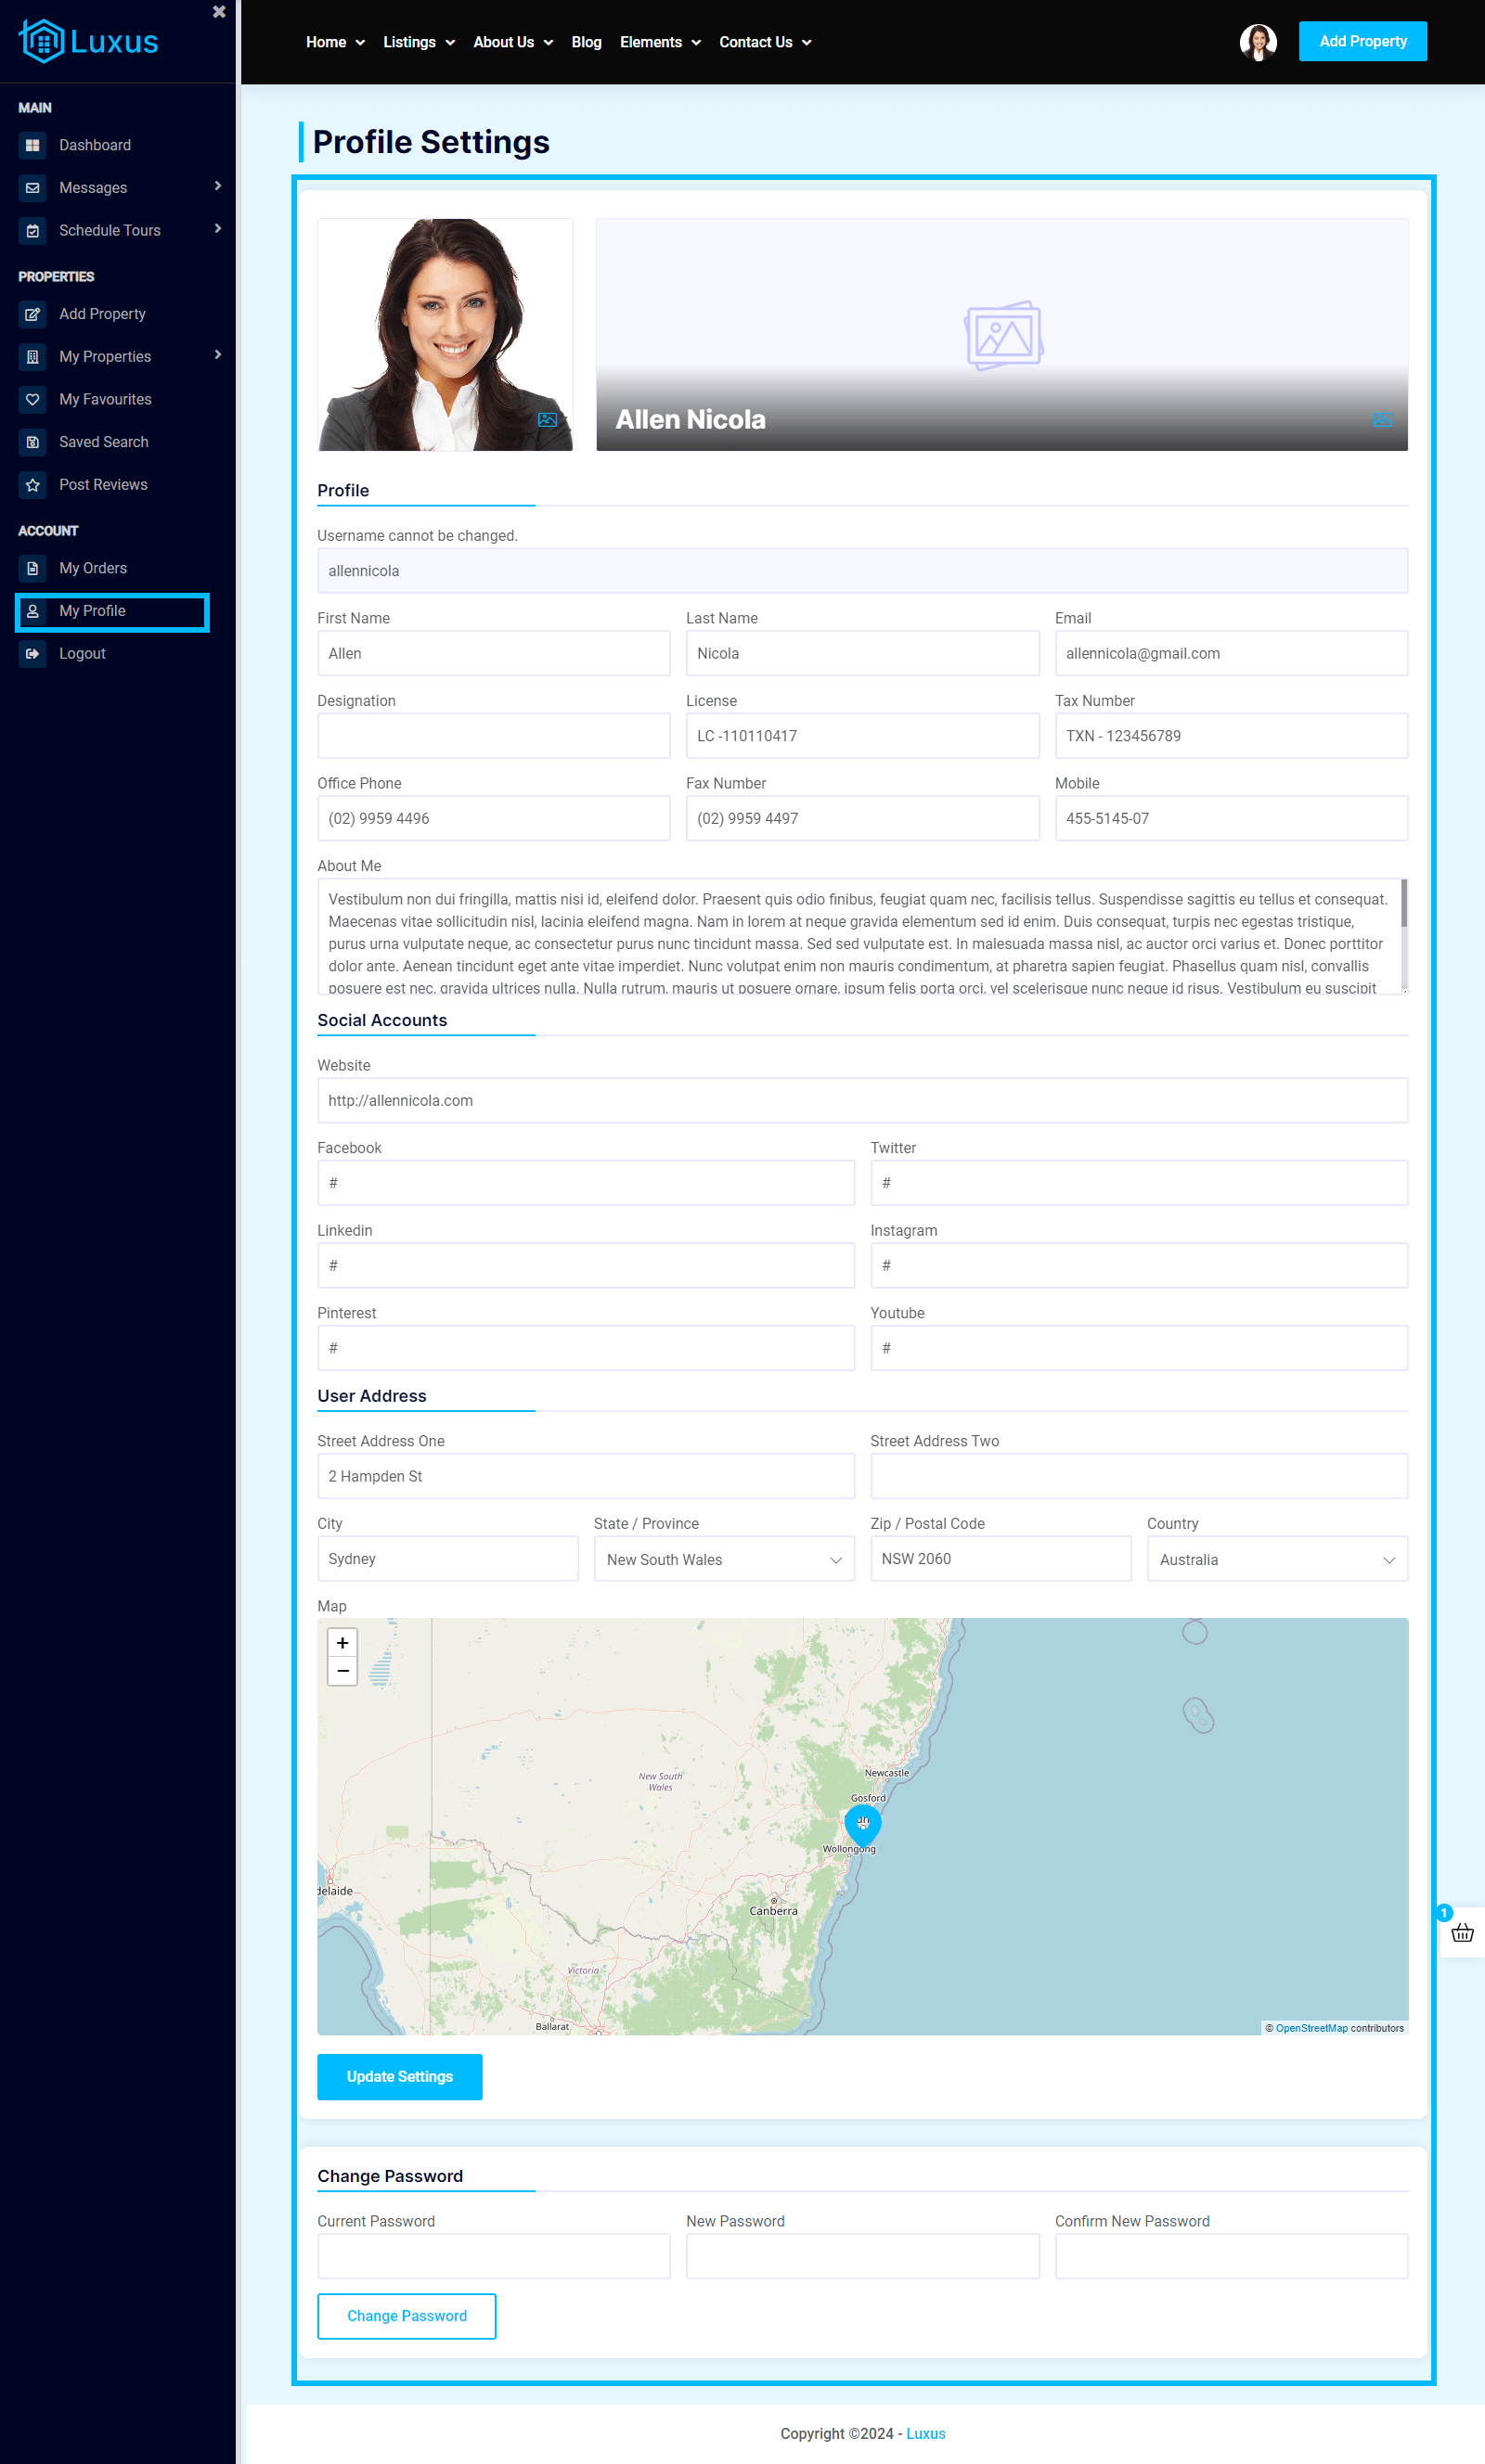This screenshot has width=1485, height=2464.
Task: Open the Listings menu in top navigation
Action: click(x=419, y=42)
